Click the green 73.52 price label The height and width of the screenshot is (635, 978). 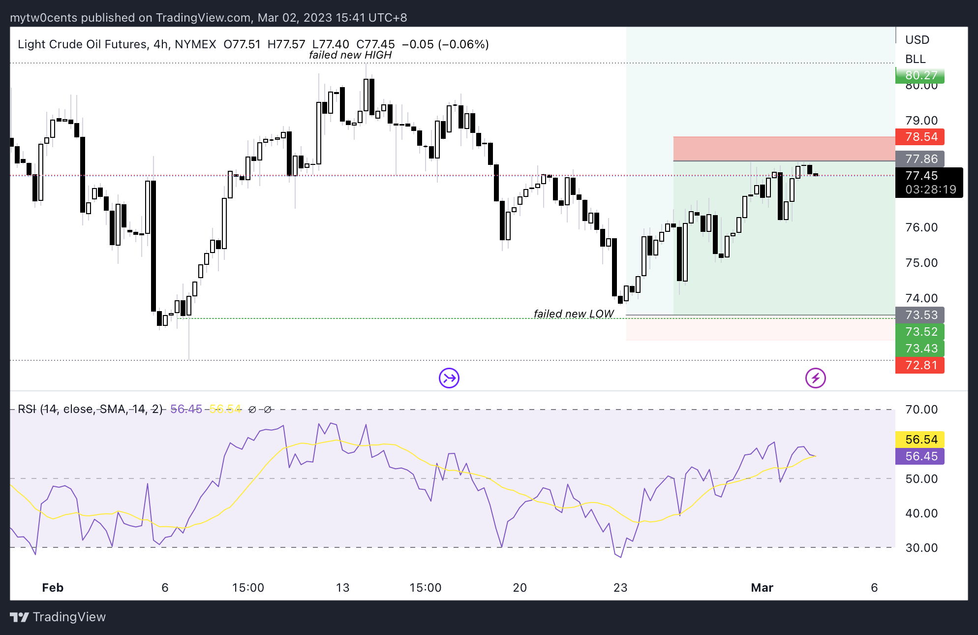pyautogui.click(x=920, y=332)
